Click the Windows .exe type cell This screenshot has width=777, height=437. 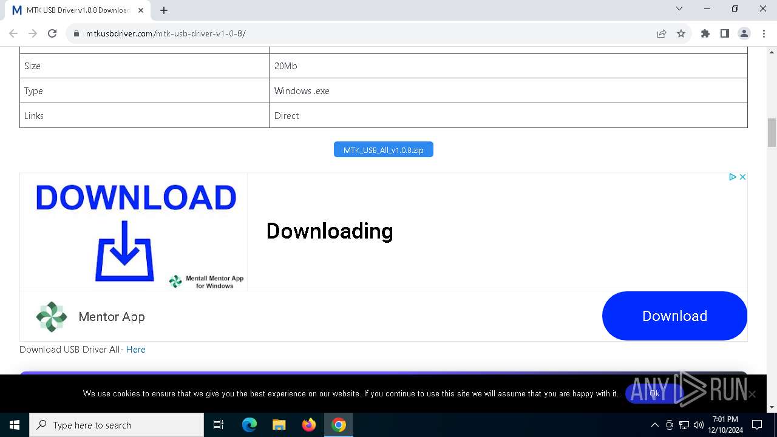tap(508, 91)
